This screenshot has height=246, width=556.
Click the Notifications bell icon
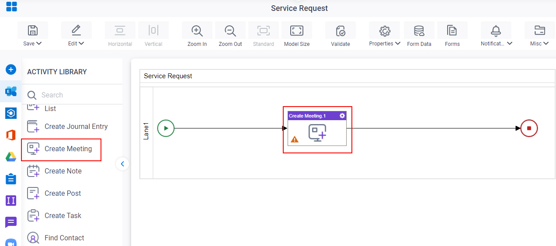pos(496,31)
